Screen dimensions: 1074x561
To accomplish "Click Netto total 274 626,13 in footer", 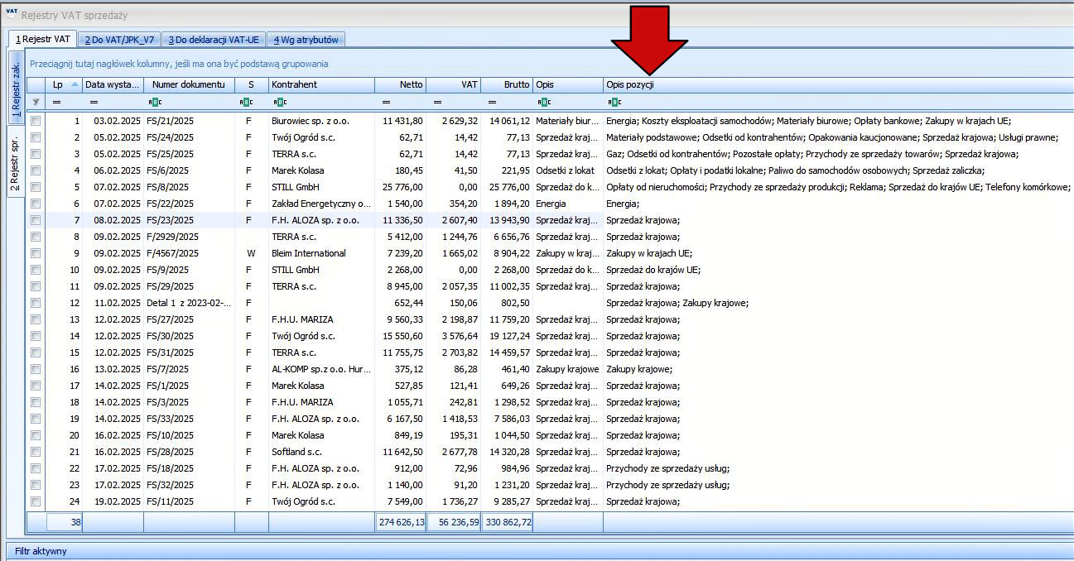I will (x=401, y=522).
